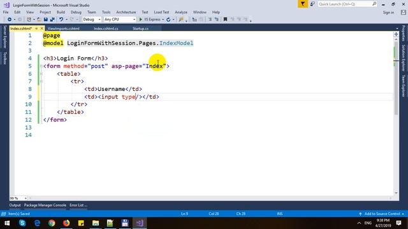Open Firefox from the taskbar

point(66,223)
